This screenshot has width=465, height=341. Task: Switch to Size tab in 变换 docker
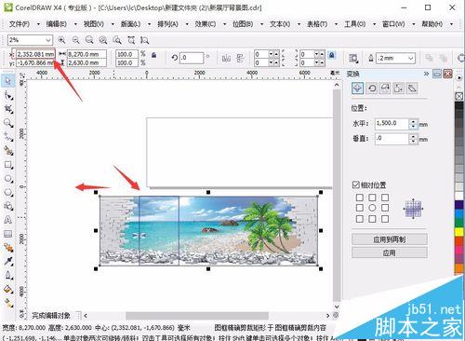398,89
